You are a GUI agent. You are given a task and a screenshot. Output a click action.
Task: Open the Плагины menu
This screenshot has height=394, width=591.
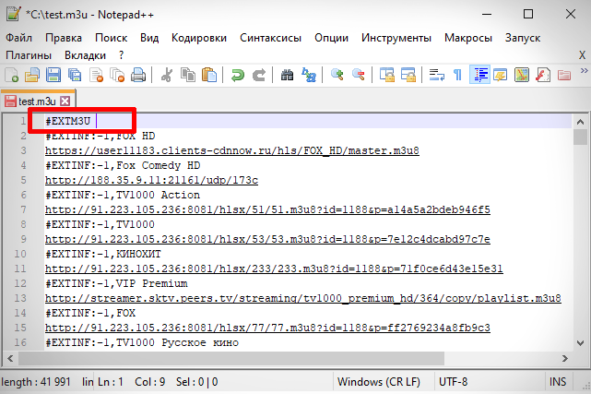(x=29, y=55)
